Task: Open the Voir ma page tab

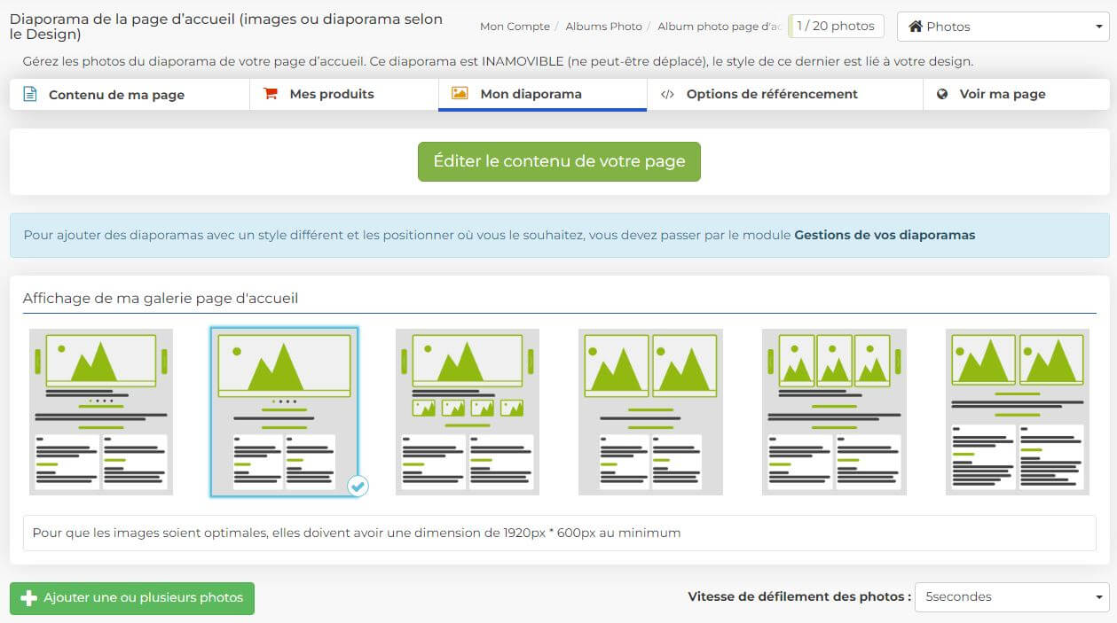Action: [1016, 94]
